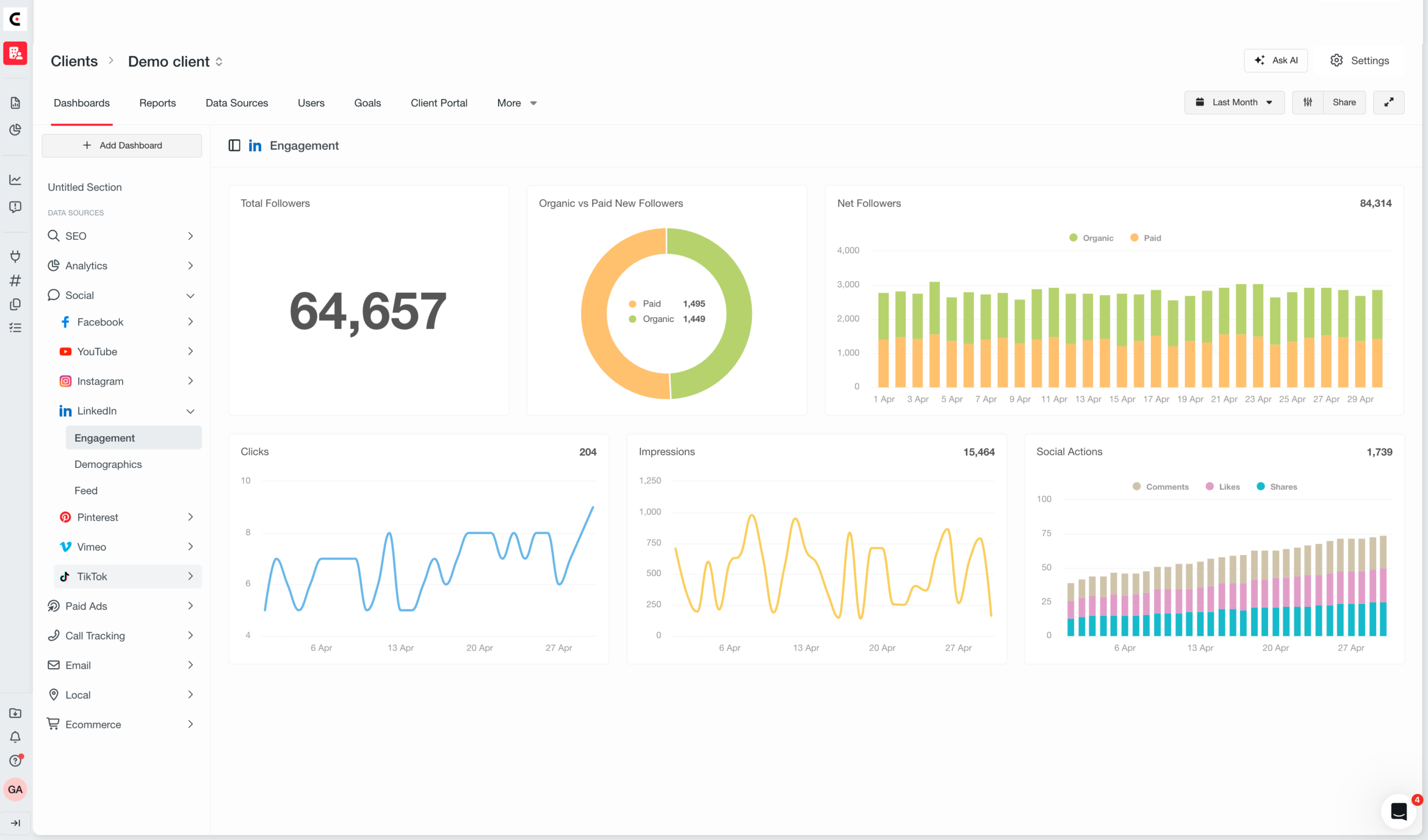Toggle Likes series in Social Actions legend
Image resolution: width=1428 pixels, height=840 pixels.
[1222, 487]
